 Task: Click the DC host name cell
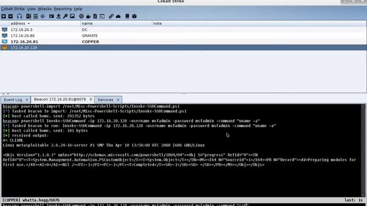tap(84, 30)
